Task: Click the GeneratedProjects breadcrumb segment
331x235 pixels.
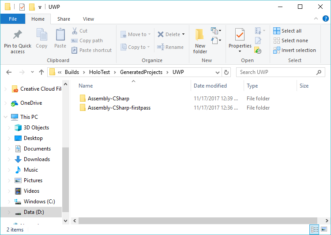Action: coord(141,72)
